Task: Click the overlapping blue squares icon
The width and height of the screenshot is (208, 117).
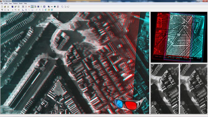Action: 49,7
